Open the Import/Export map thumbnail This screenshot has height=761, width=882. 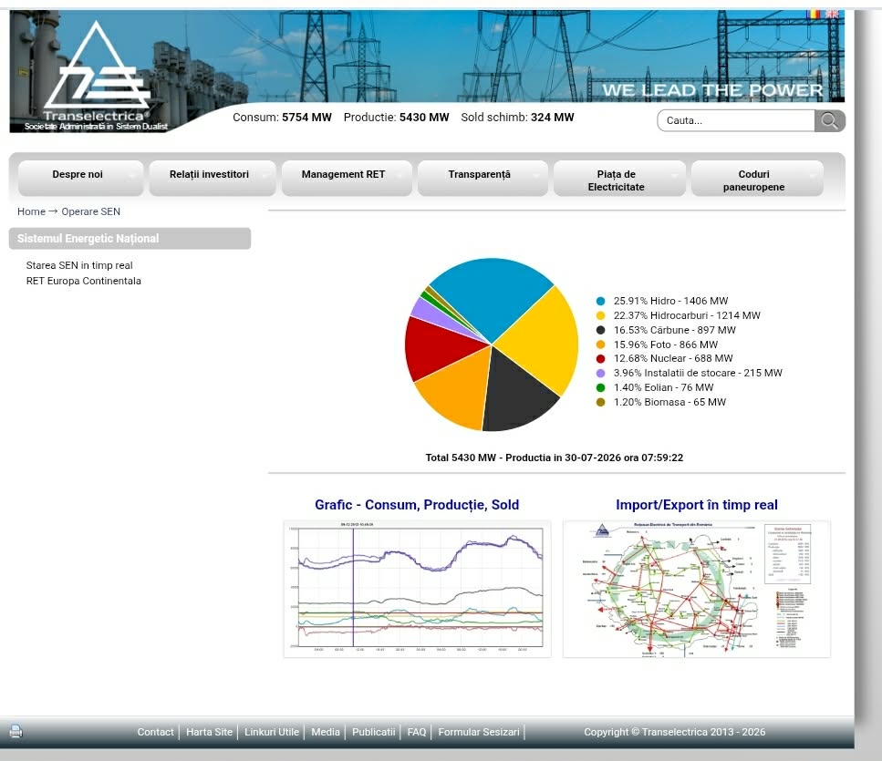click(696, 589)
